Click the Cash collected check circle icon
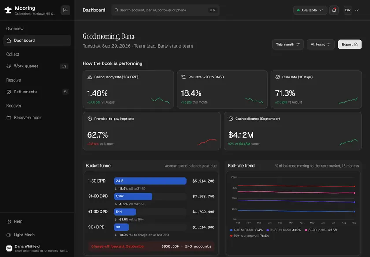The width and height of the screenshot is (370, 257). (230, 119)
